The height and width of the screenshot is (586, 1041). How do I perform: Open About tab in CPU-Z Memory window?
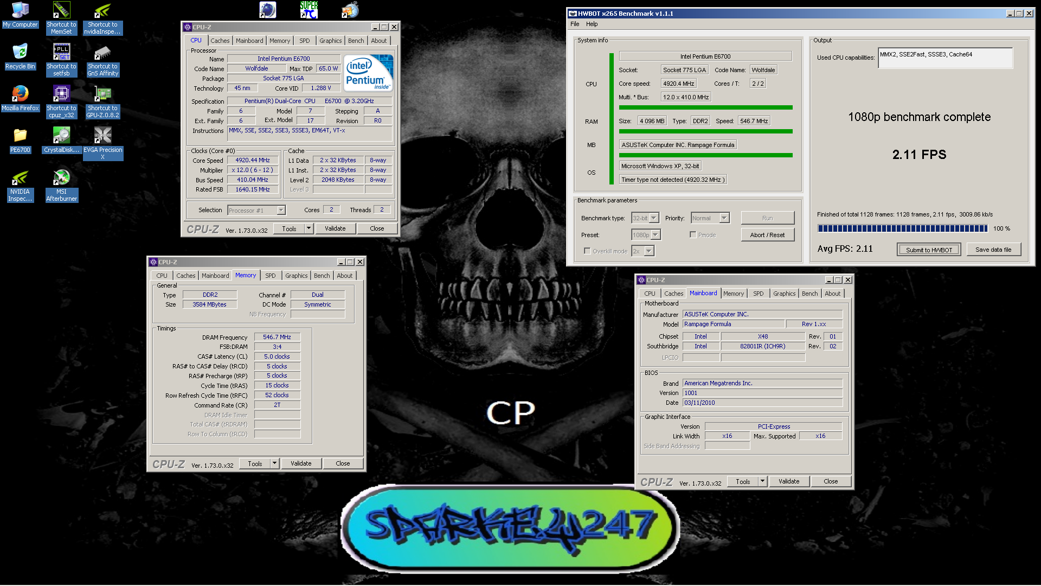point(344,276)
